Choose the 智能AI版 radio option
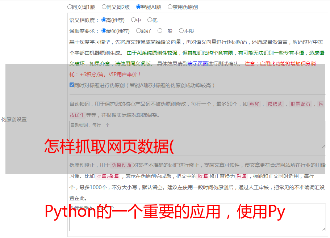Image resolution: width=330 pixels, height=238 pixels. click(138, 7)
